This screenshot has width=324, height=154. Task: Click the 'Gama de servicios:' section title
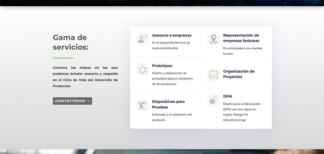70,42
